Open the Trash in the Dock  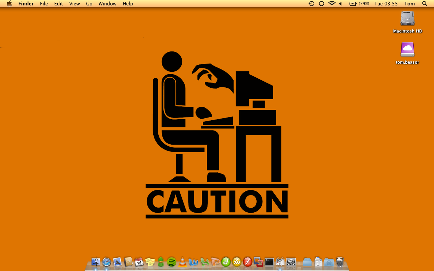pyautogui.click(x=340, y=262)
